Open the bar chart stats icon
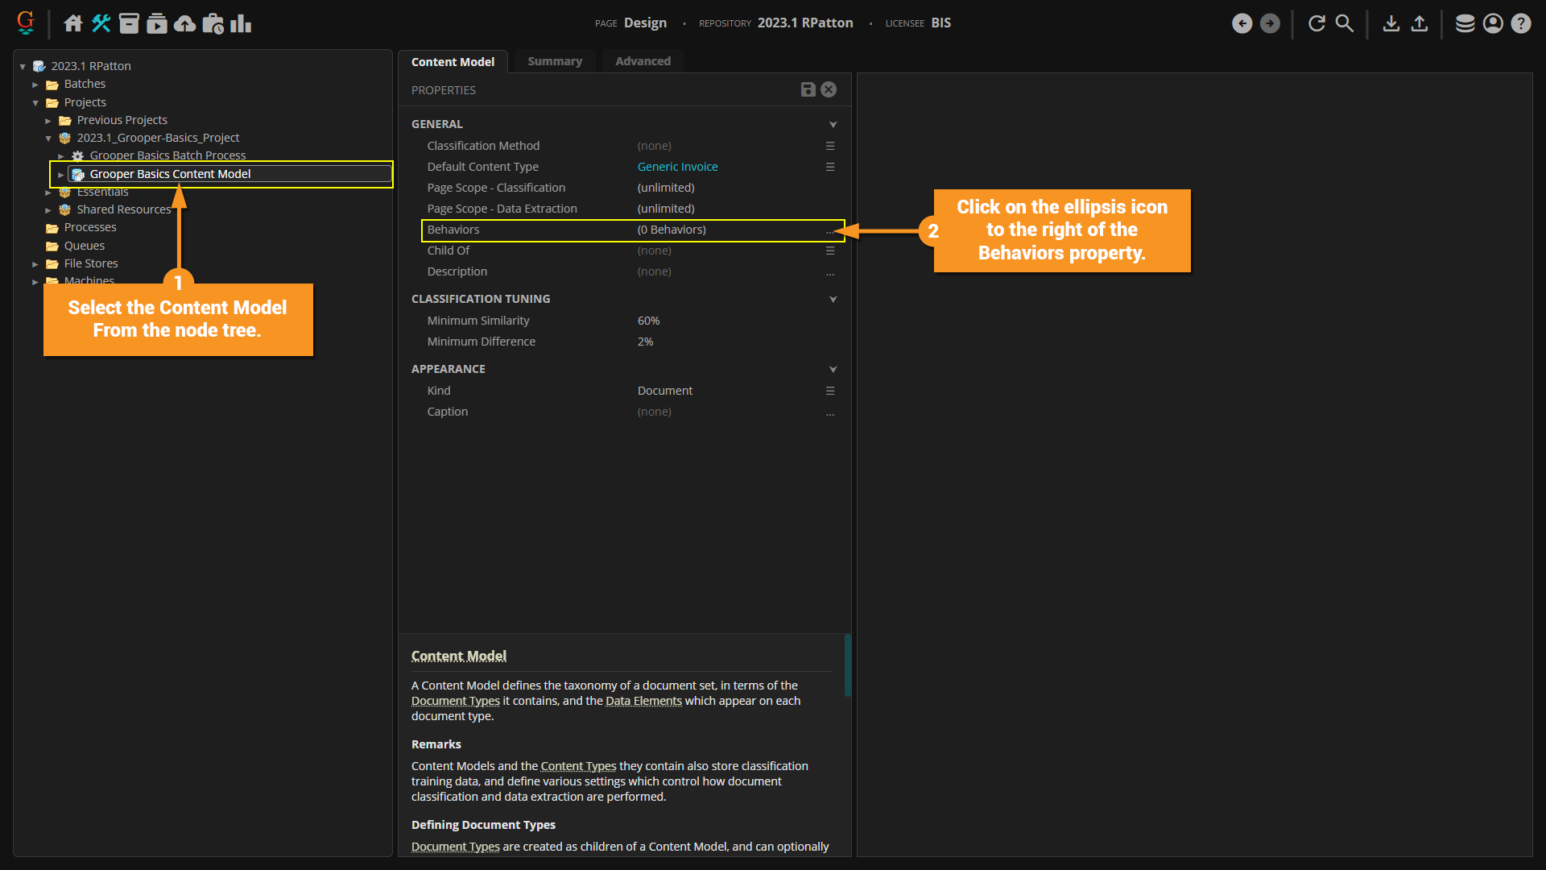The image size is (1546, 870). click(241, 23)
